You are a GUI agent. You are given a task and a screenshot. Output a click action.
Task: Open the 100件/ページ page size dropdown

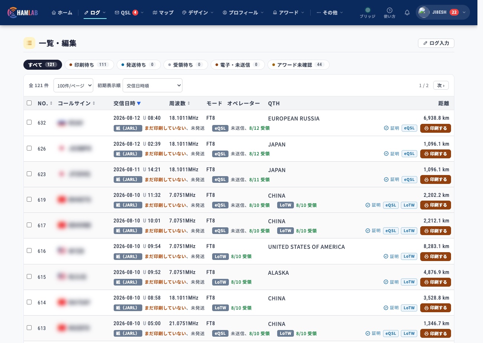pos(73,85)
